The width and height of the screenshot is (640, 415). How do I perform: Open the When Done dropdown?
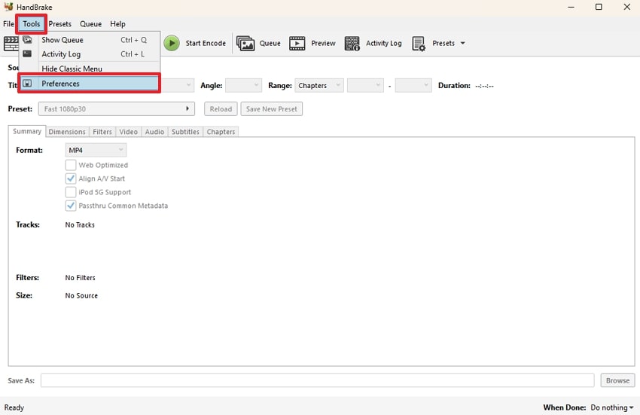(x=612, y=407)
